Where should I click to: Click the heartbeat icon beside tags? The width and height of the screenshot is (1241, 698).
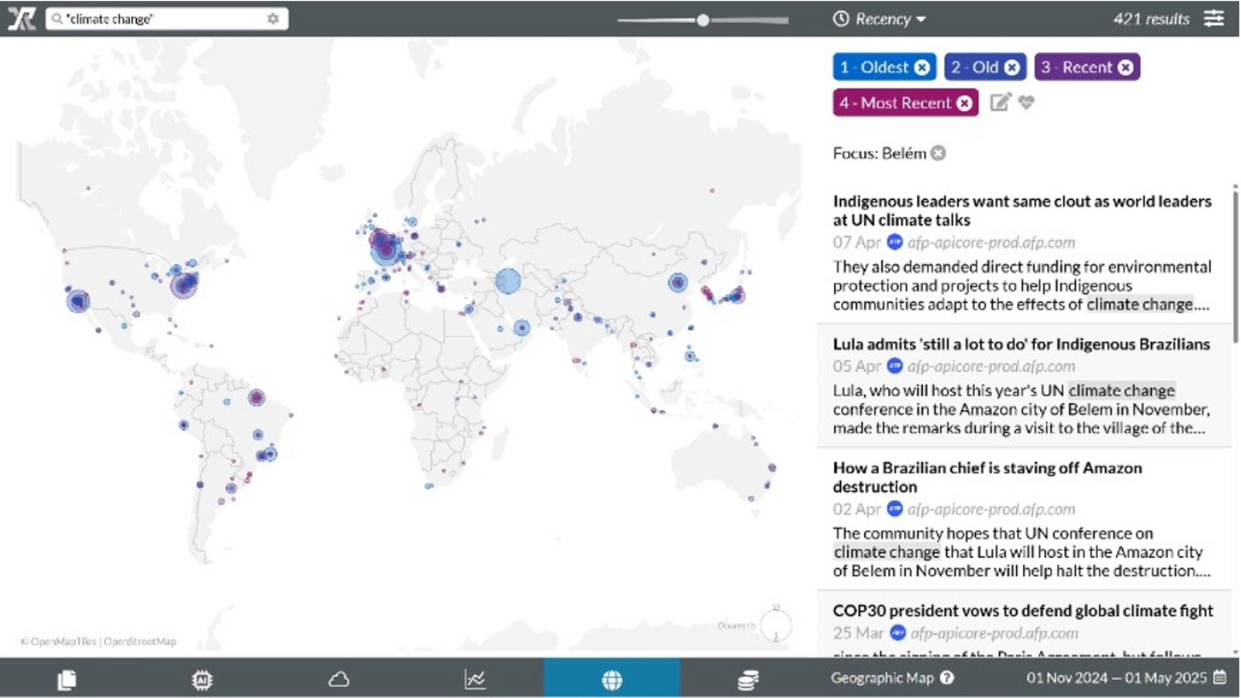pyautogui.click(x=1026, y=103)
